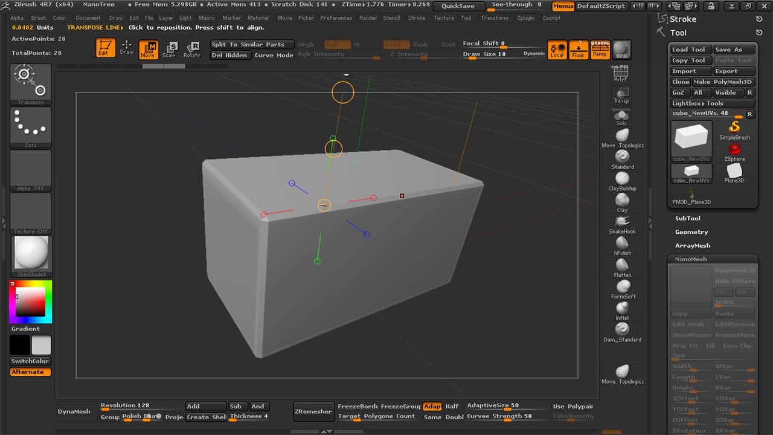Image resolution: width=773 pixels, height=435 pixels.
Task: Toggle Local transformation mode
Action: (x=557, y=50)
